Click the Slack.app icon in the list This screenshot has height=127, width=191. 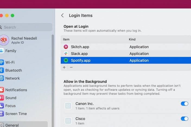tap(66, 54)
